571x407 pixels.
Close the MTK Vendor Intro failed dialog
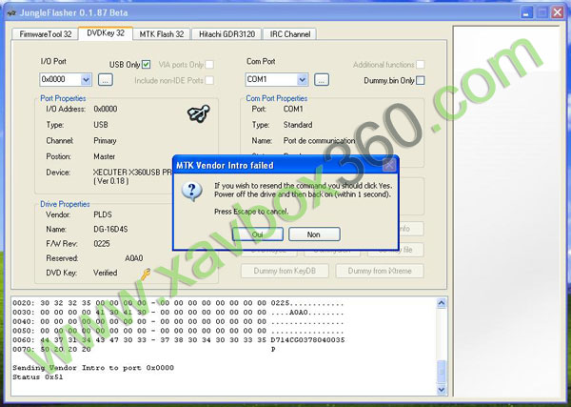click(x=389, y=165)
